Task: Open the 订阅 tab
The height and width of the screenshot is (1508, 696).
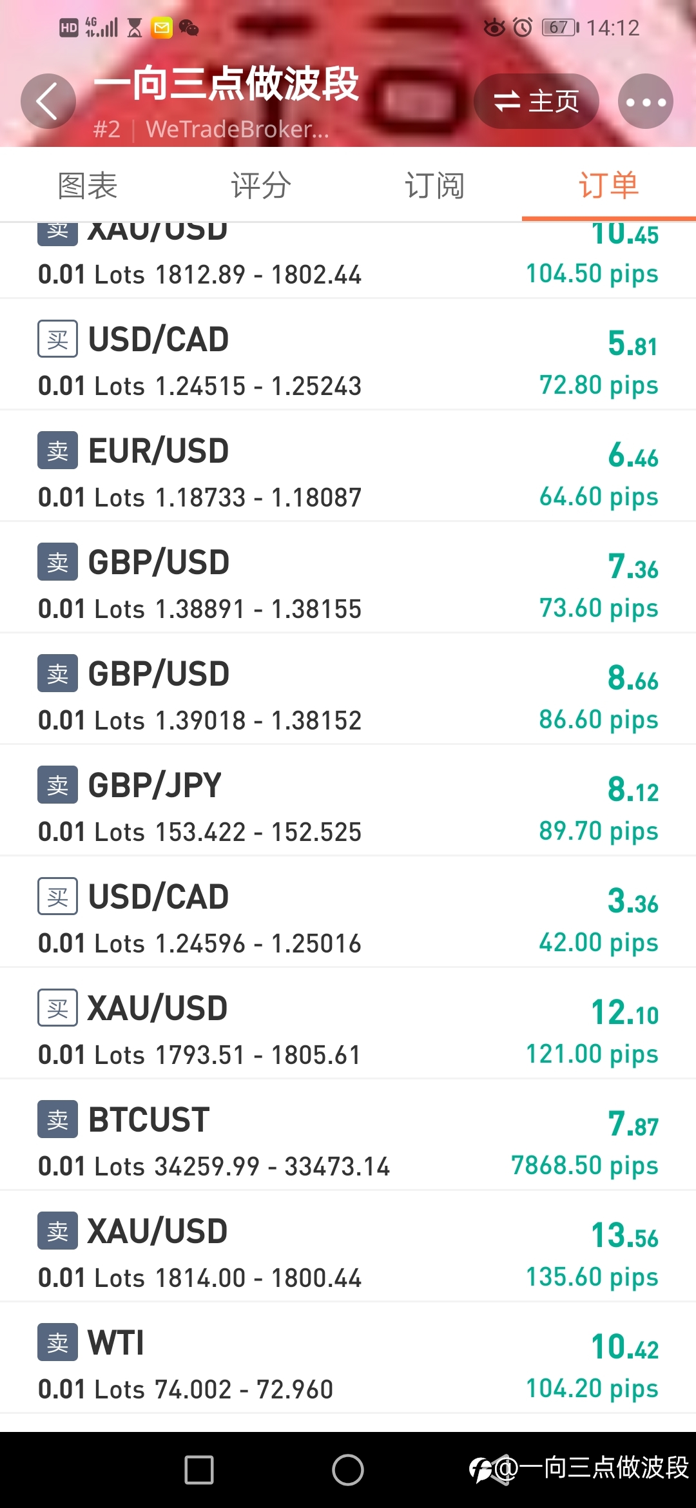Action: (435, 186)
